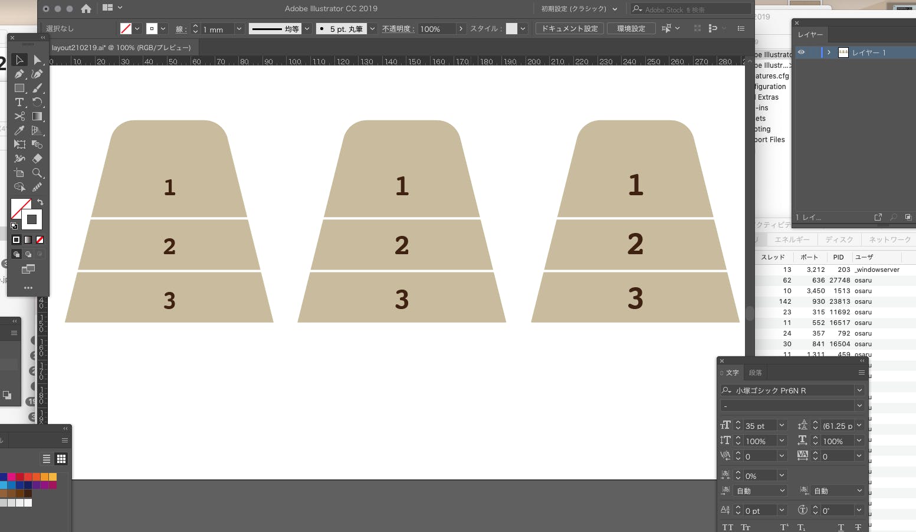This screenshot has height=532, width=916.
Task: Open the 小塚ゴシック font family dropdown
Action: click(x=859, y=390)
